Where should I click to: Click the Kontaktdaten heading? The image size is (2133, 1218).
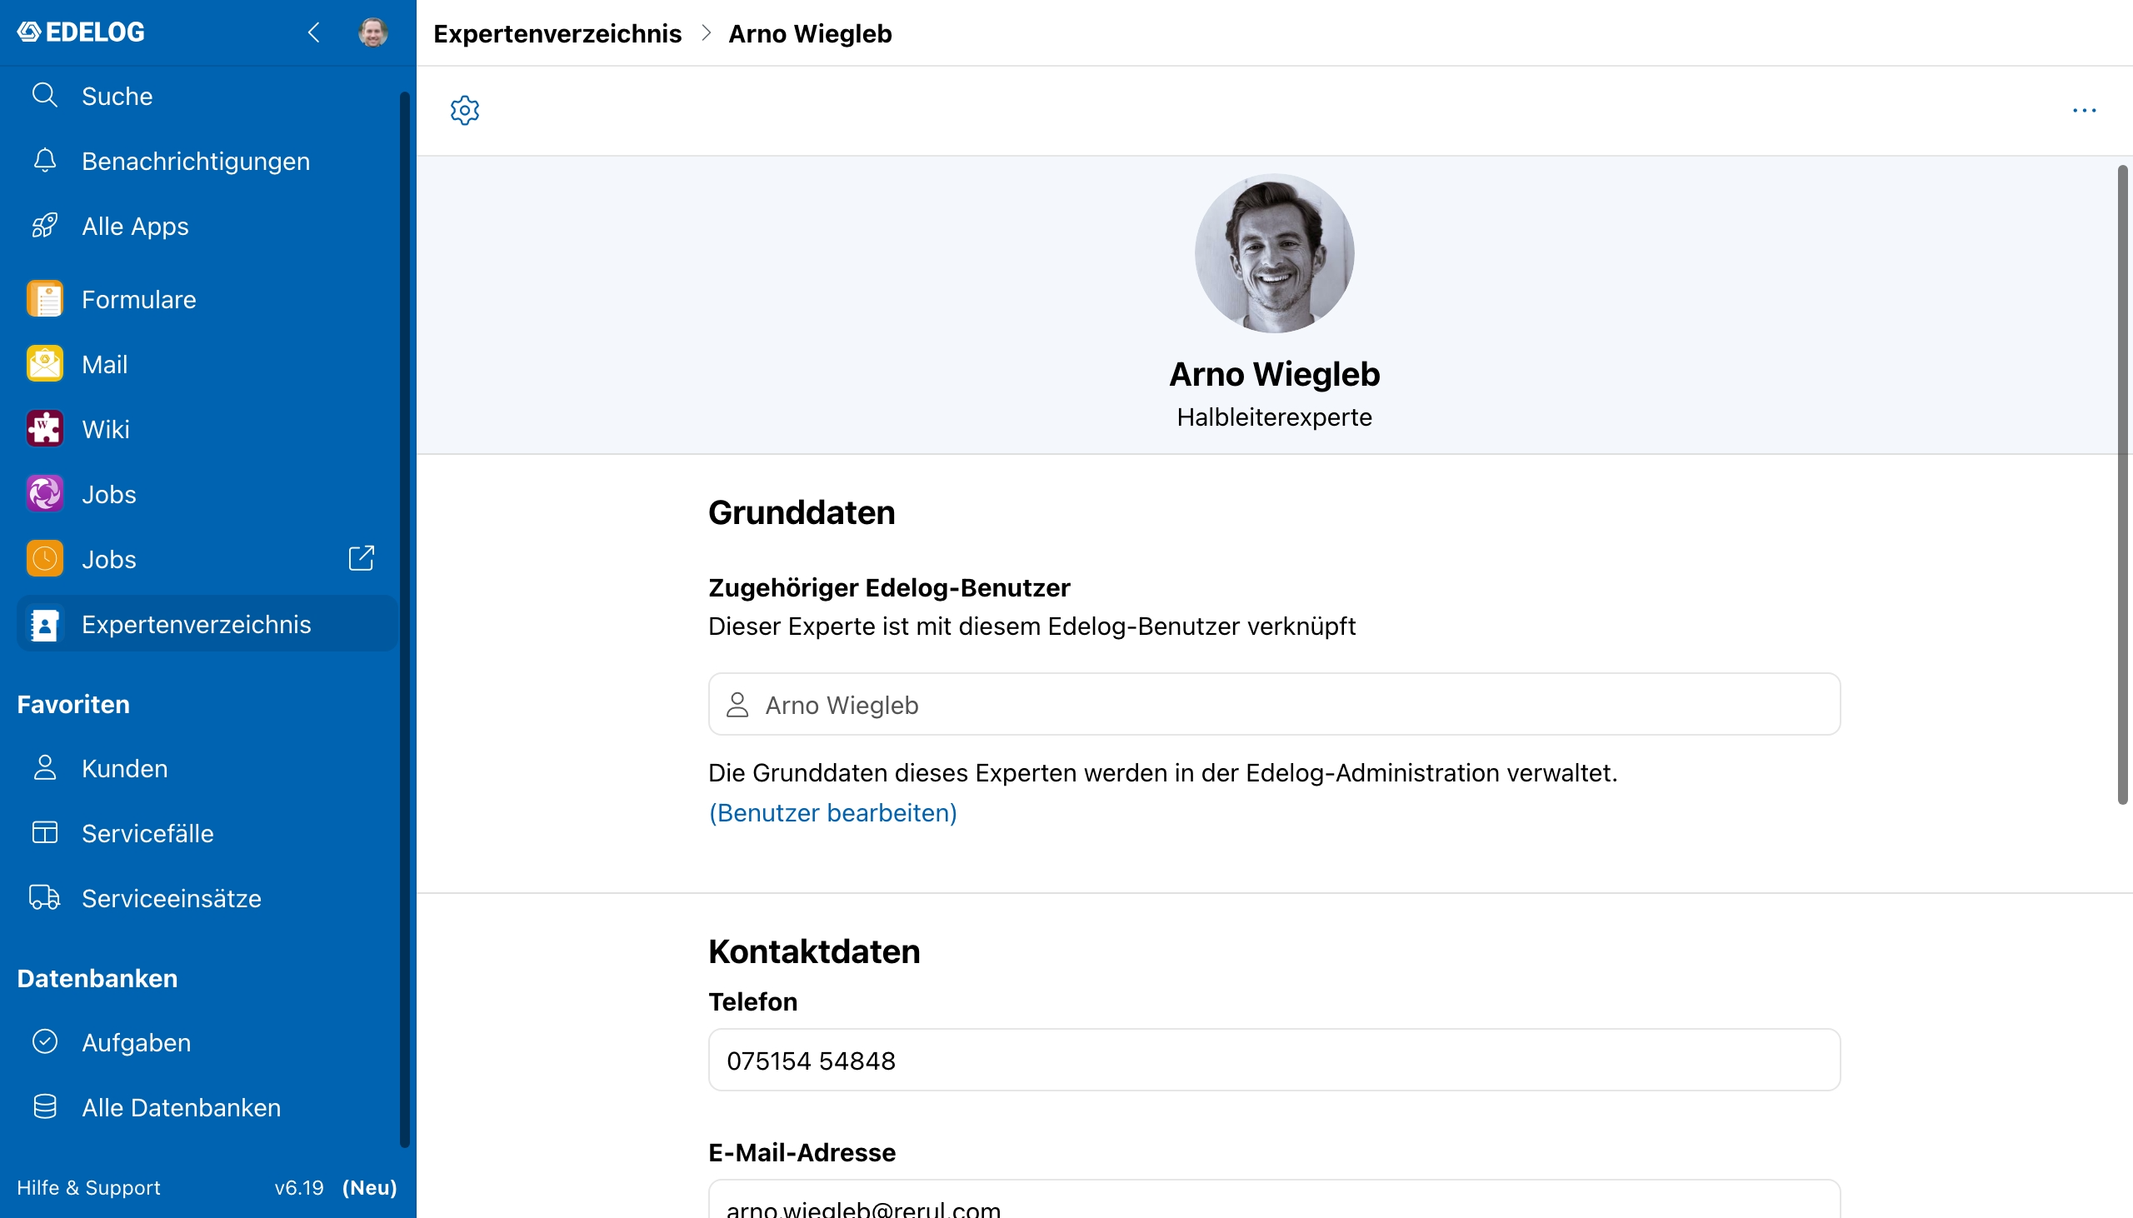(814, 951)
